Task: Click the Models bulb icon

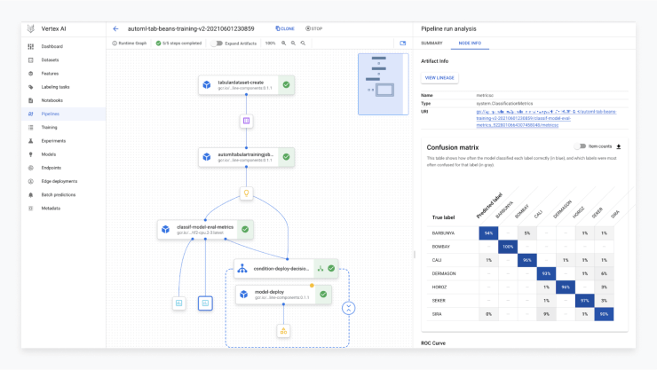Action: [x=30, y=154]
